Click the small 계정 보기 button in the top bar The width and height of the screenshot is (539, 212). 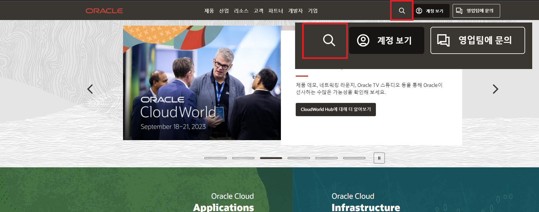click(431, 11)
